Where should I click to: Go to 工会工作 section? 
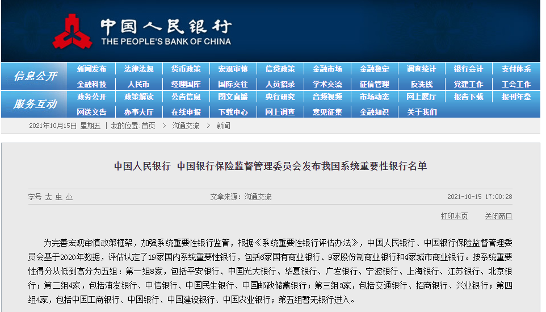[516, 84]
